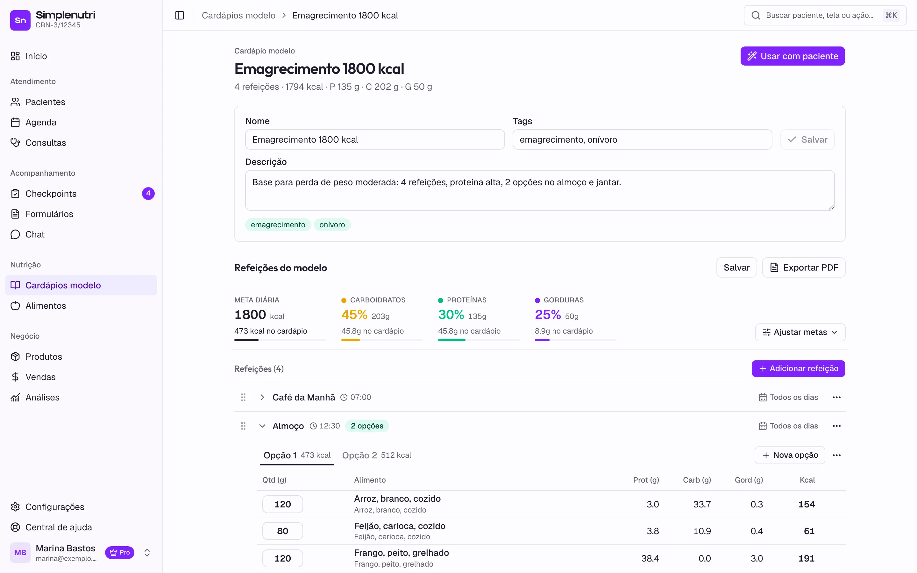
Task: Click the Checkpoints notification badge
Action: pyautogui.click(x=148, y=194)
